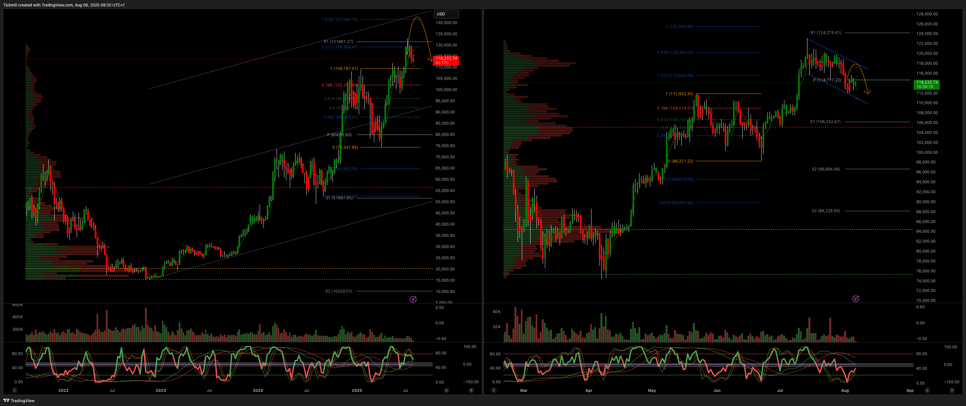Click the Z timezone button on right chart
966x406 pixels.
pyautogui.click(x=494, y=390)
